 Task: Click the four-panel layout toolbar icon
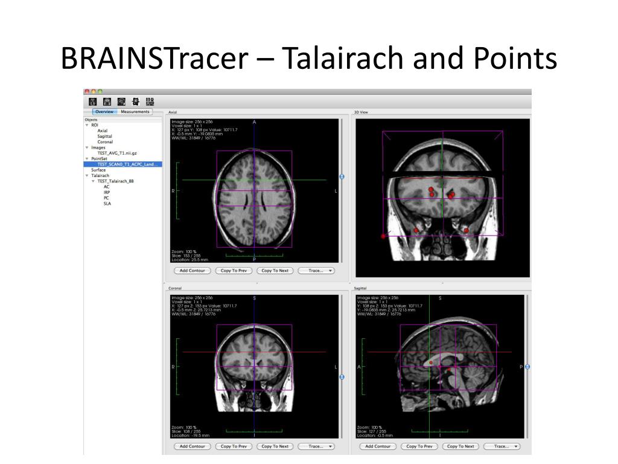pos(150,101)
